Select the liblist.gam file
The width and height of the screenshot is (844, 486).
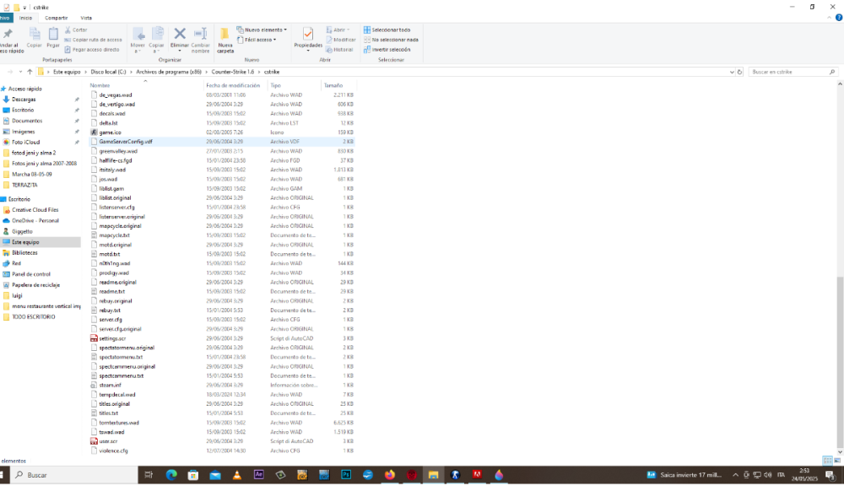coord(111,189)
